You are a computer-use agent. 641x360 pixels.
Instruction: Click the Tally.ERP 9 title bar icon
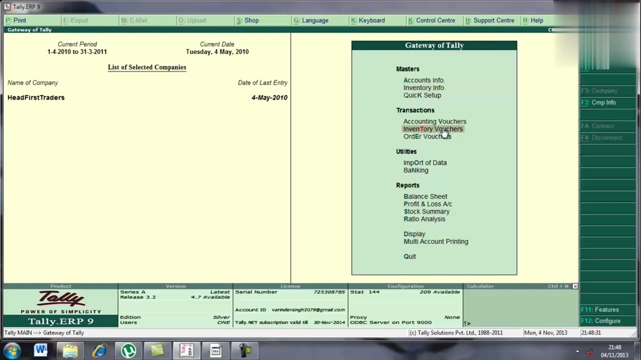[7, 7]
